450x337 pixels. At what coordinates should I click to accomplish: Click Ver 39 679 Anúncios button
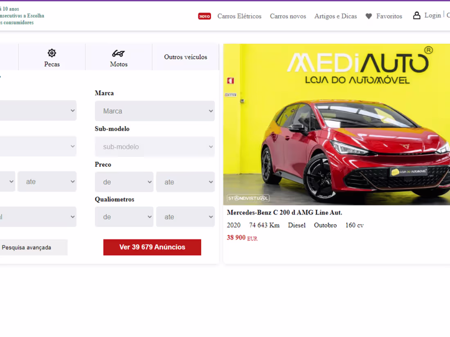coord(152,247)
